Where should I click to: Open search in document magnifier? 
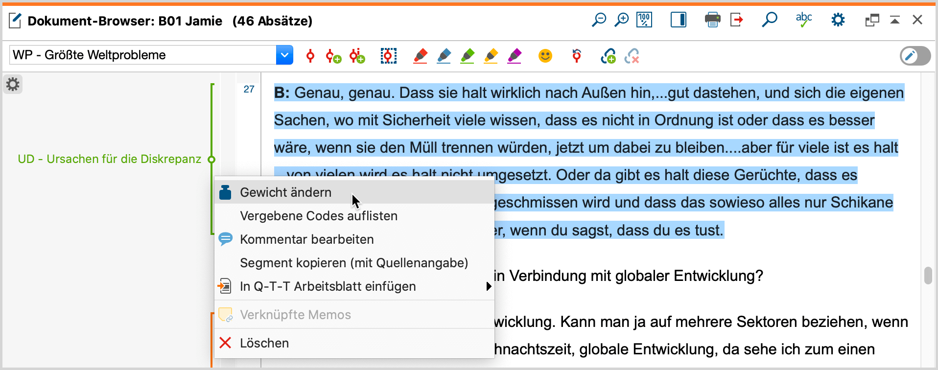770,20
